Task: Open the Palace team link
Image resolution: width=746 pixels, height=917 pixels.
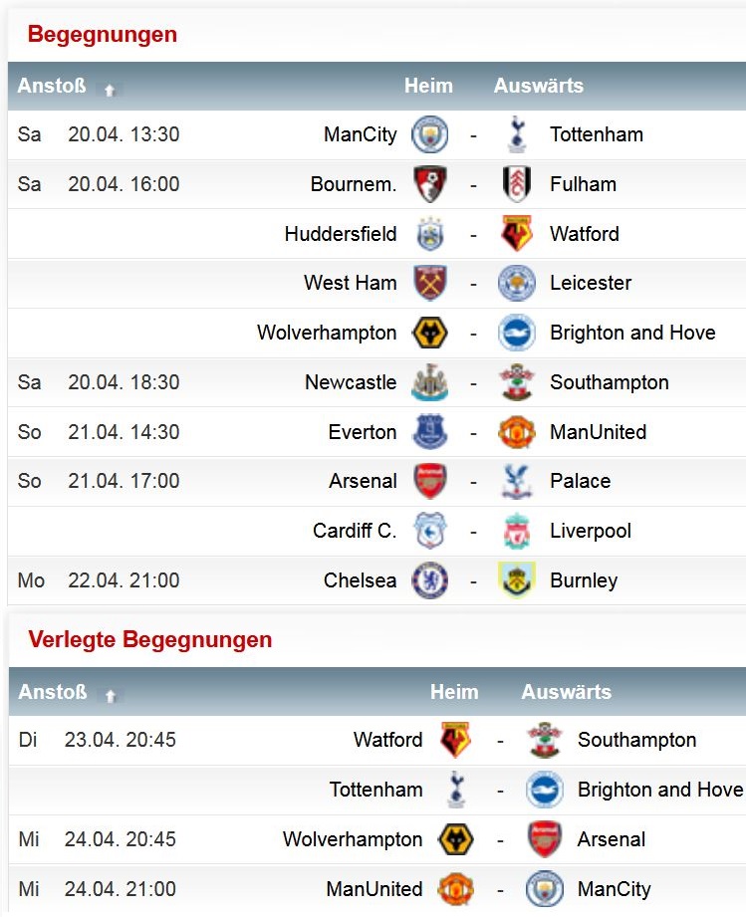Action: point(580,481)
